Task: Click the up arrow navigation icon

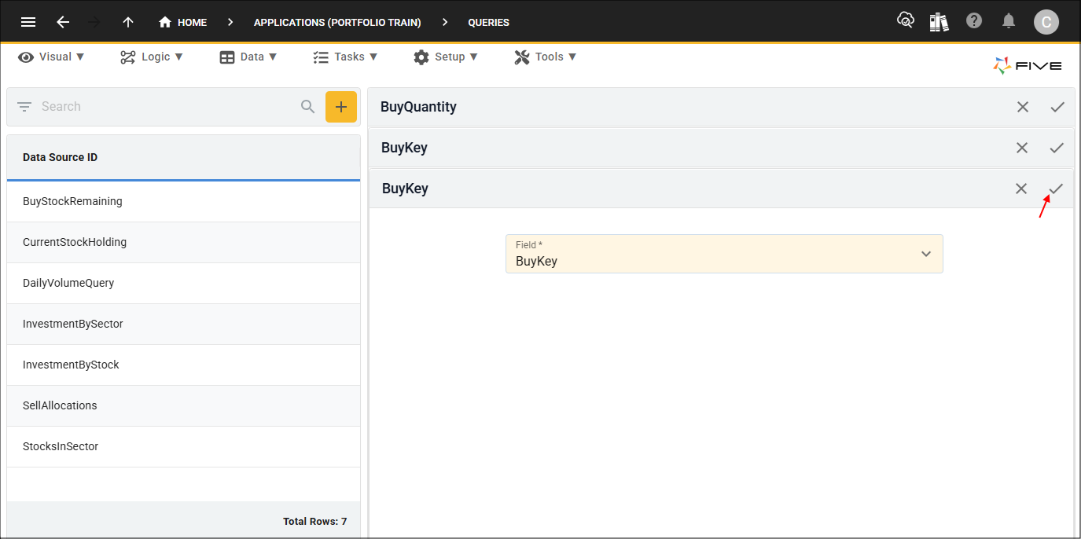Action: click(128, 22)
